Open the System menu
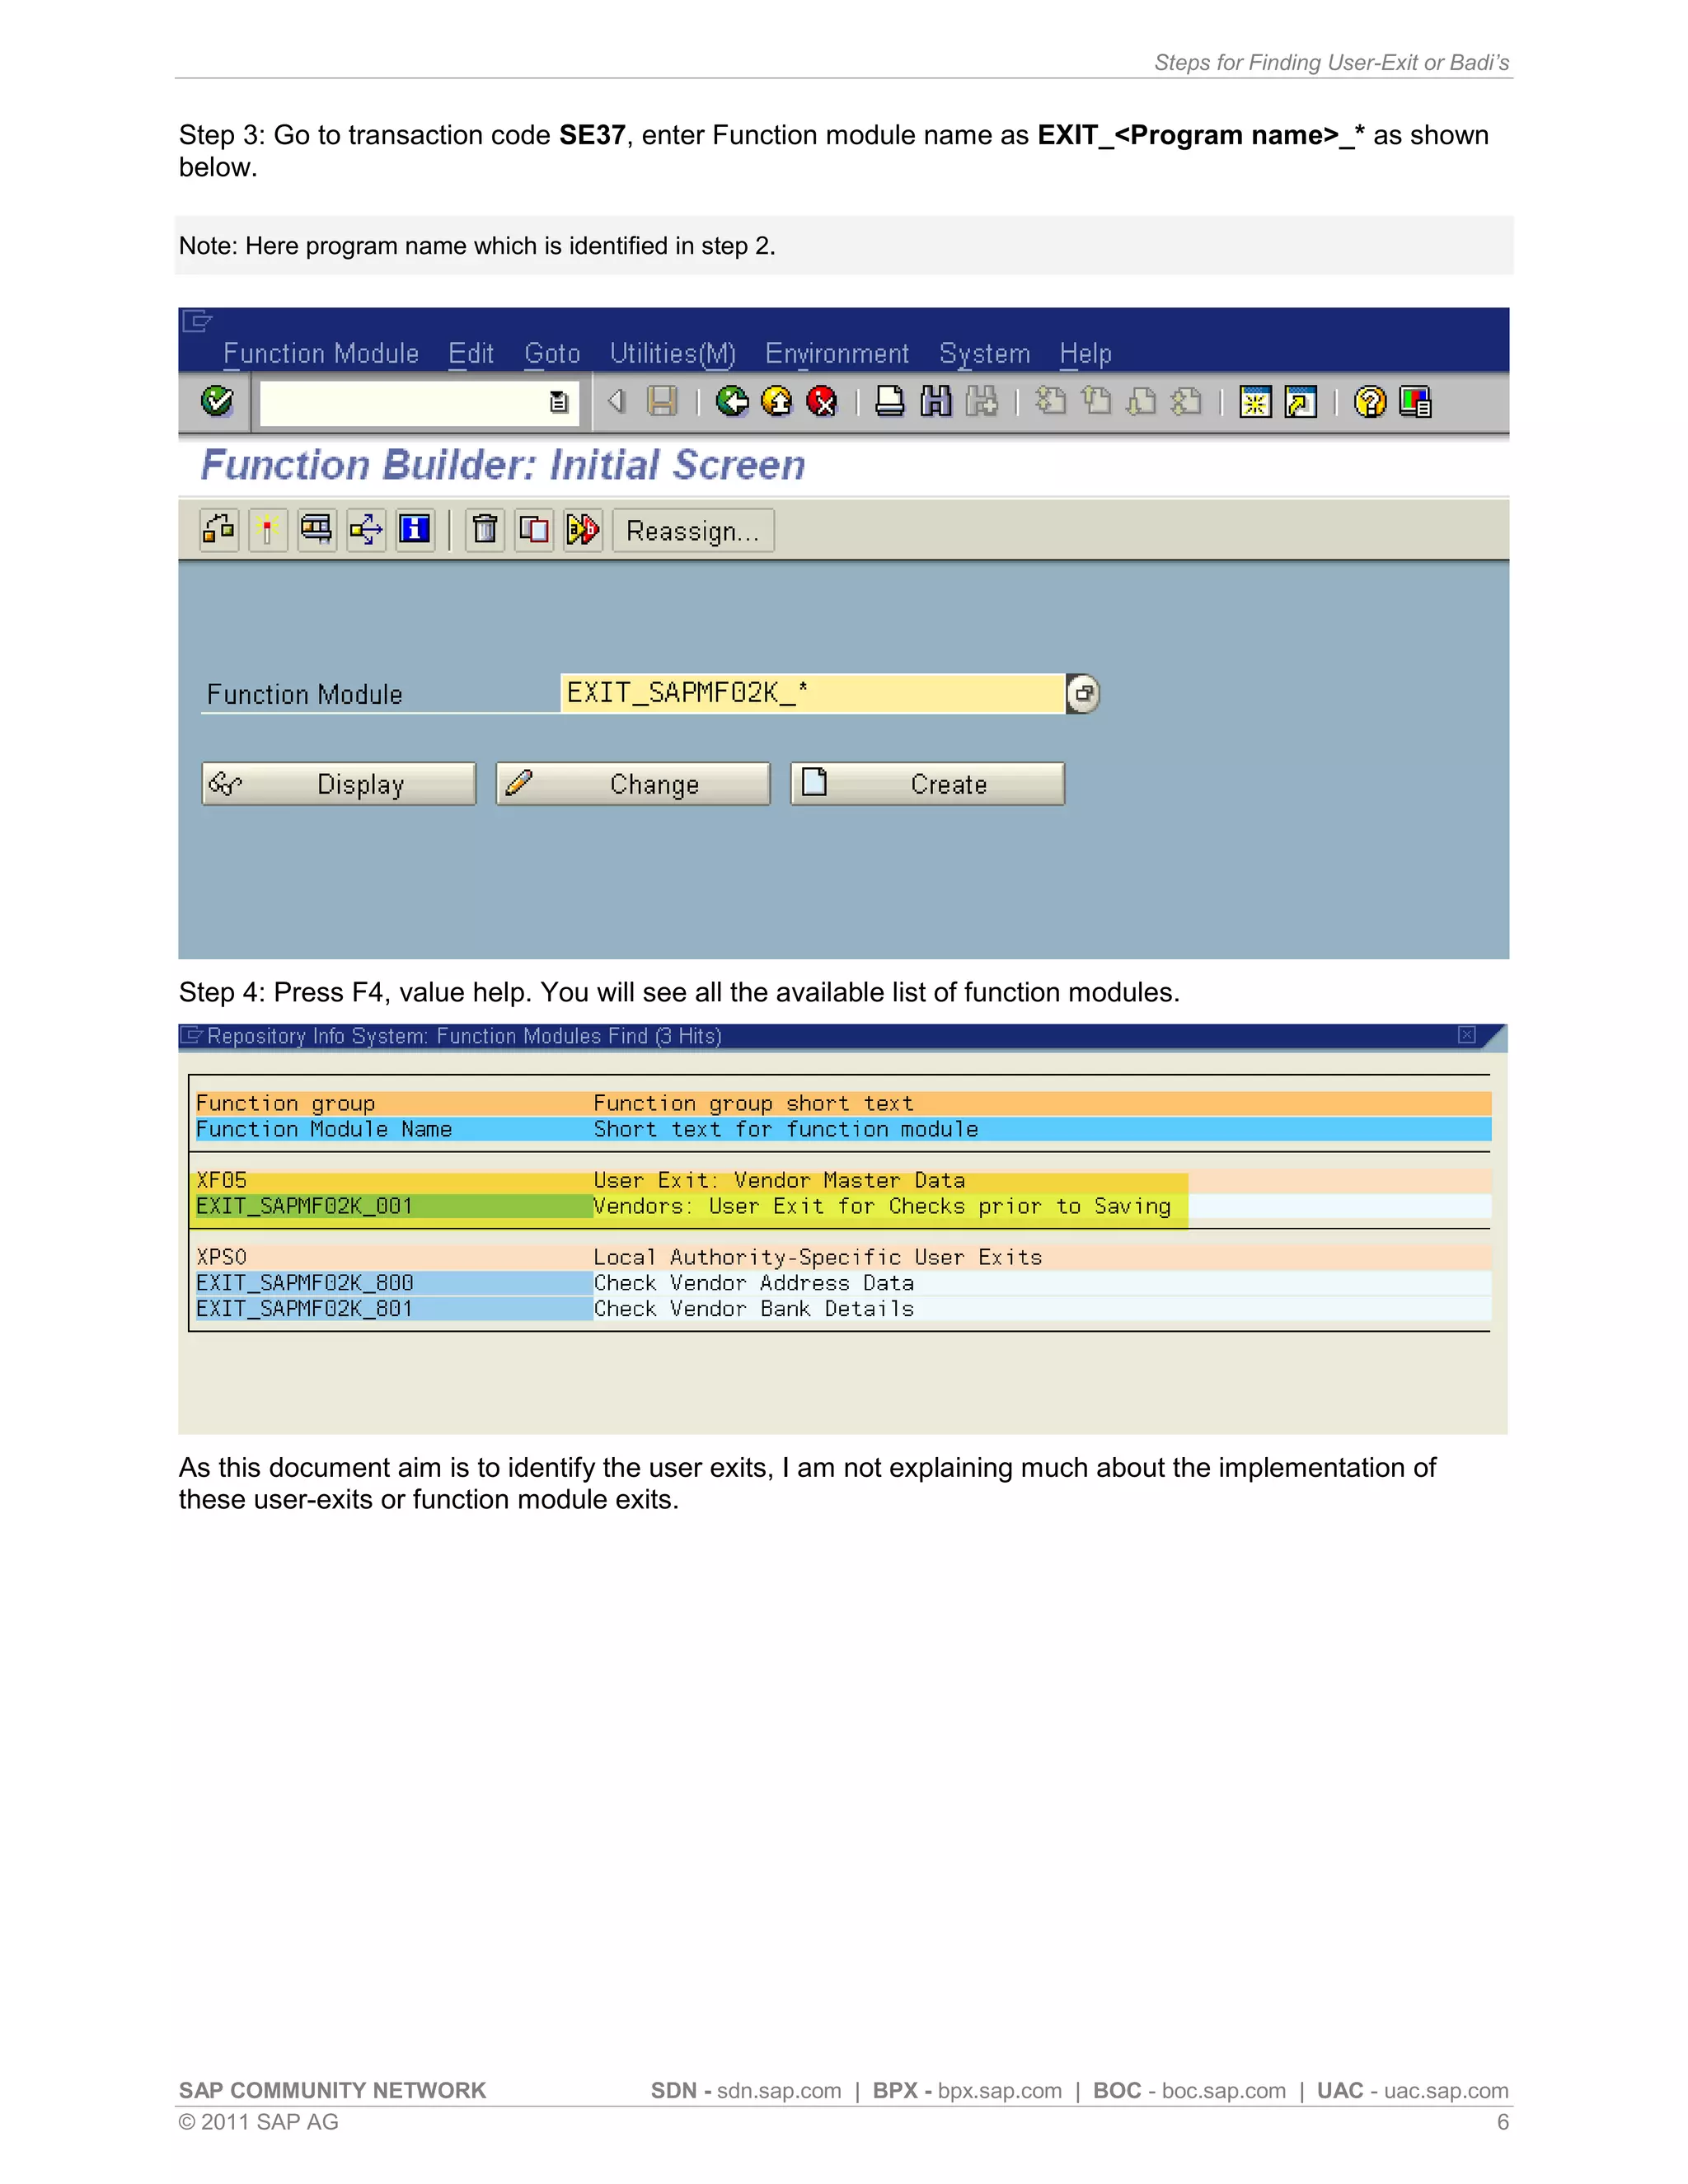Viewport: 1688px width, 2184px height. point(984,353)
